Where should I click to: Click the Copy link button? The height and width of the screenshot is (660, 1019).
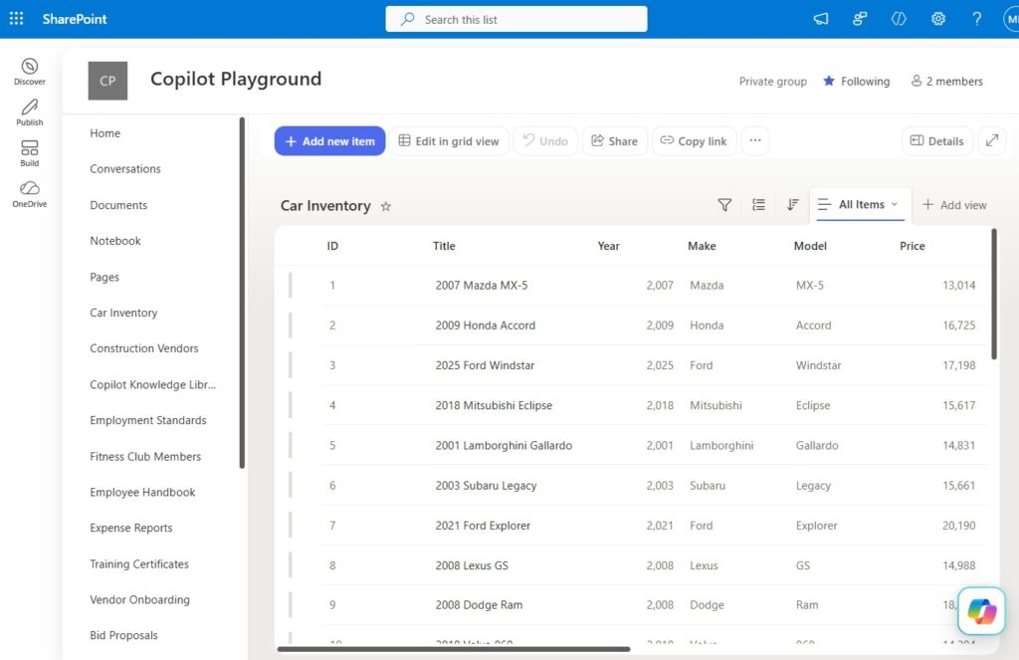694,141
